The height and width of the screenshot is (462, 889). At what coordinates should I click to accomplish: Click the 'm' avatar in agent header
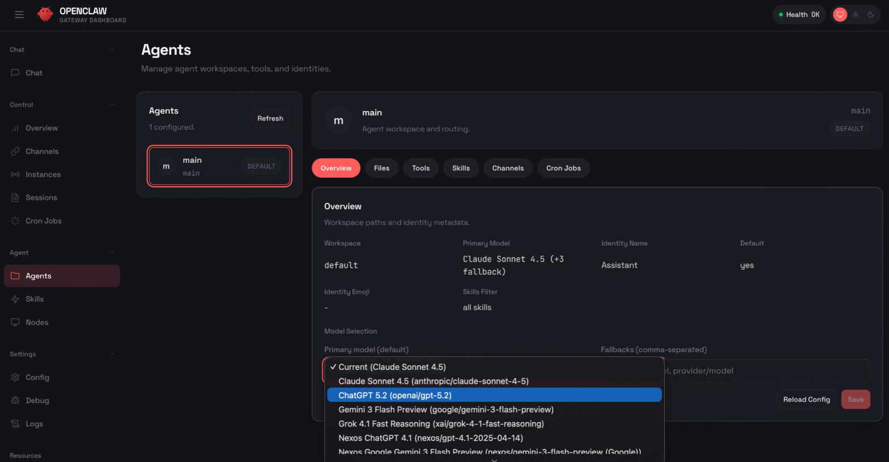pyautogui.click(x=338, y=121)
